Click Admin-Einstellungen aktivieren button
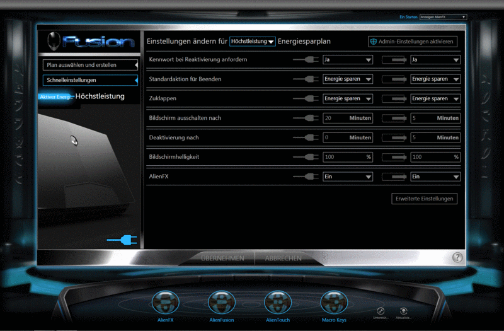The width and height of the screenshot is (504, 331). click(x=413, y=42)
